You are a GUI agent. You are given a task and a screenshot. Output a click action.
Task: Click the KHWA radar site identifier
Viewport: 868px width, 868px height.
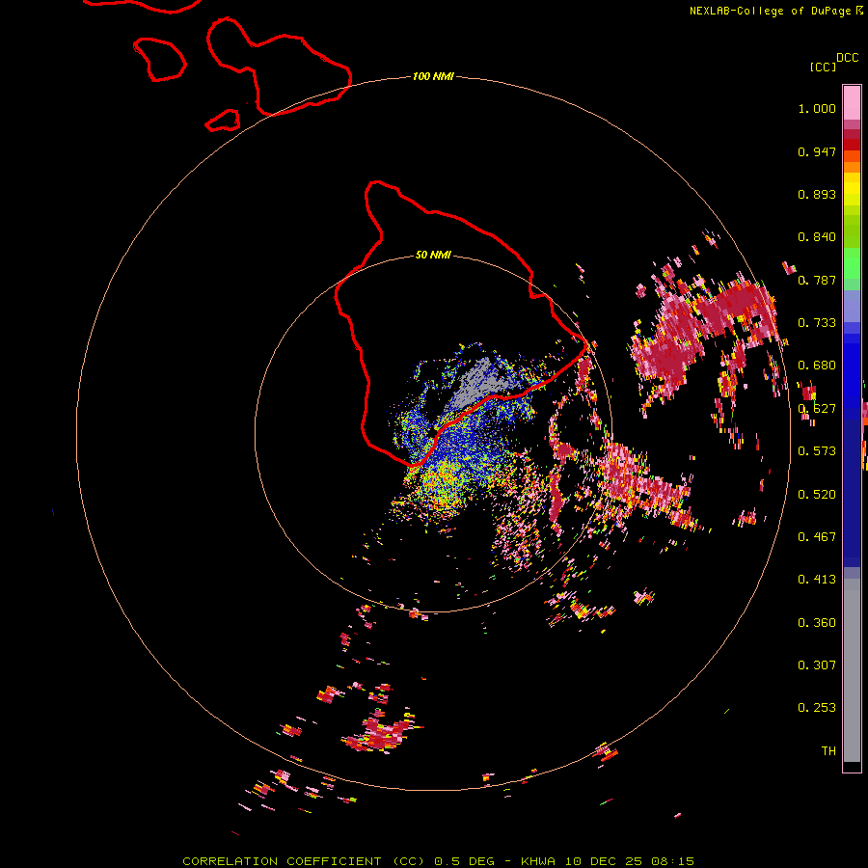538,861
